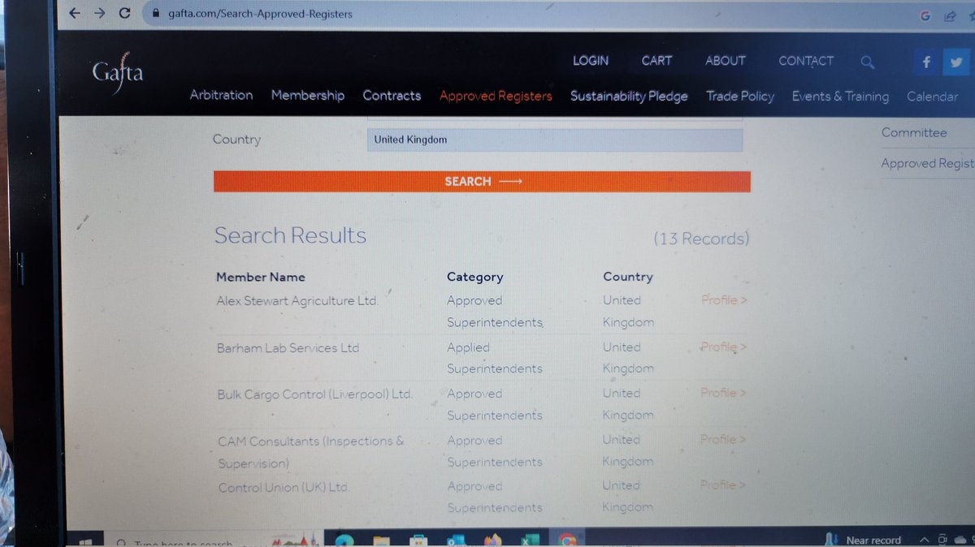
Task: Open Profile for Alex Stewart Agriculture Ltd
Action: [724, 300]
